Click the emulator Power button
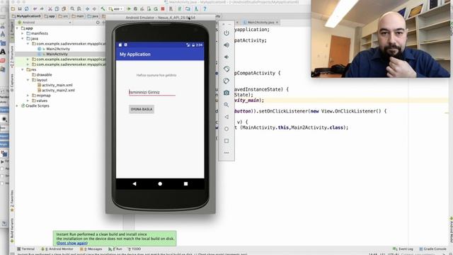This screenshot has width=453, height=255. pos(226,33)
